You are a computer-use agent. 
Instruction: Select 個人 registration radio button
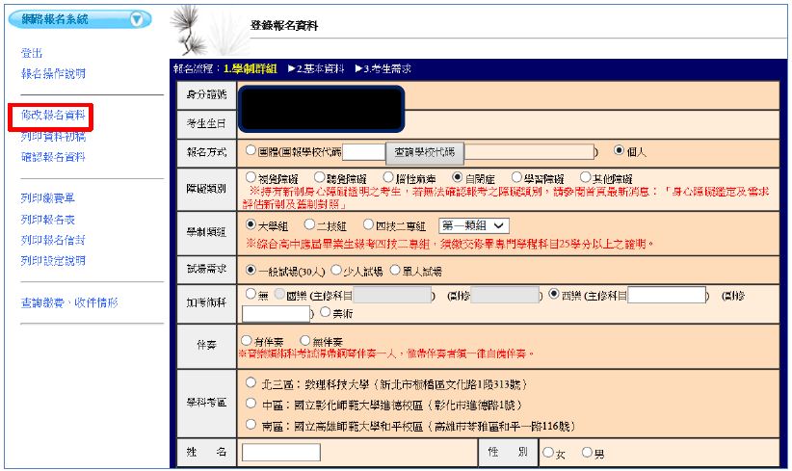(619, 150)
